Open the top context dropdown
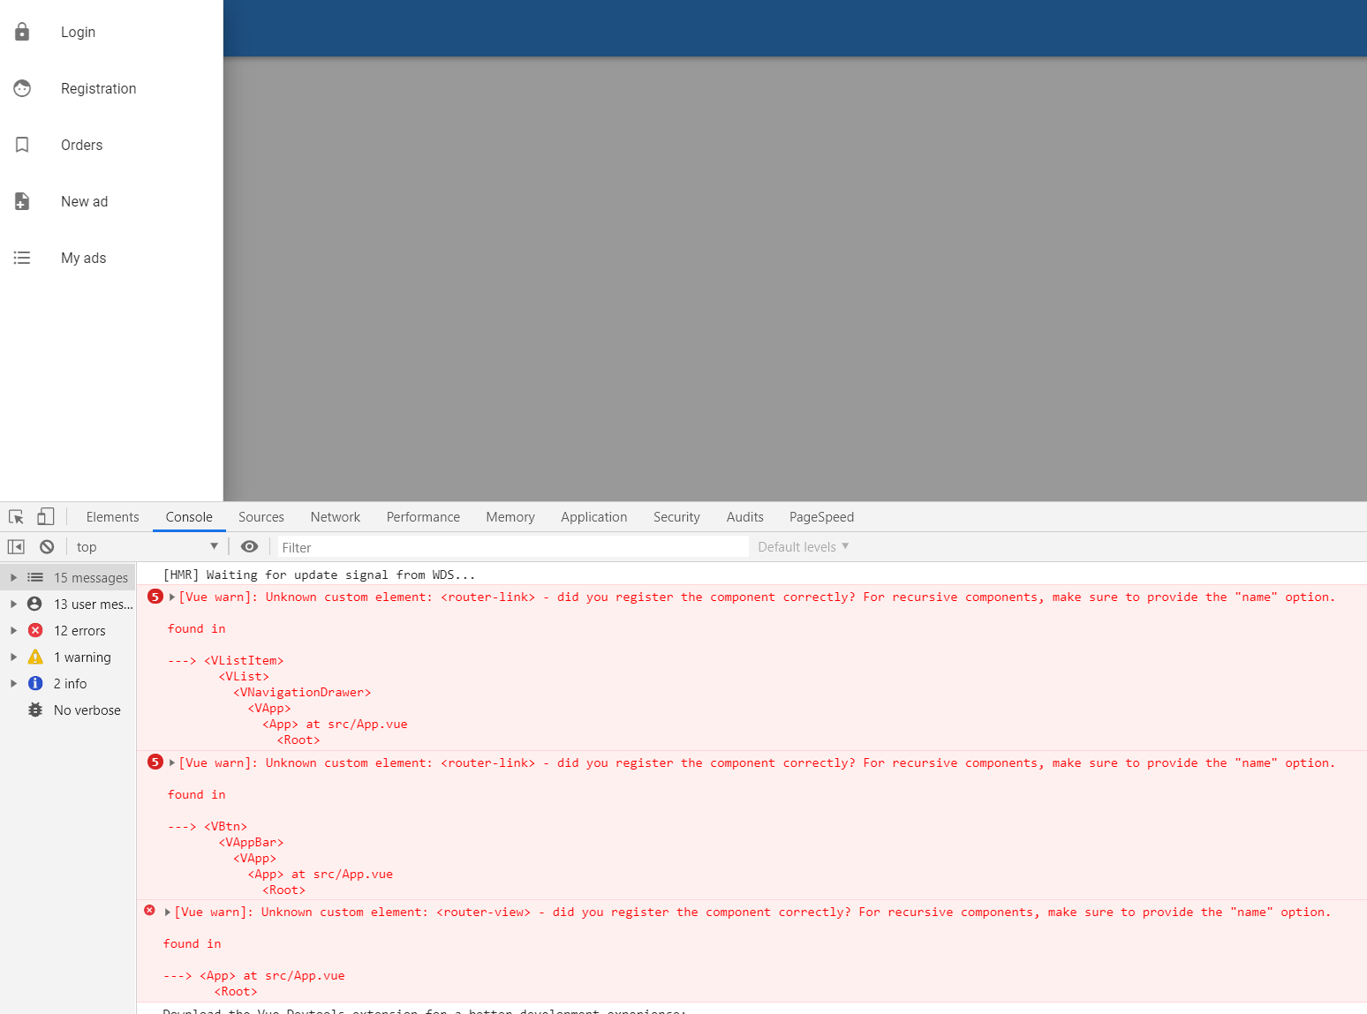Viewport: 1367px width, 1014px height. pos(147,547)
